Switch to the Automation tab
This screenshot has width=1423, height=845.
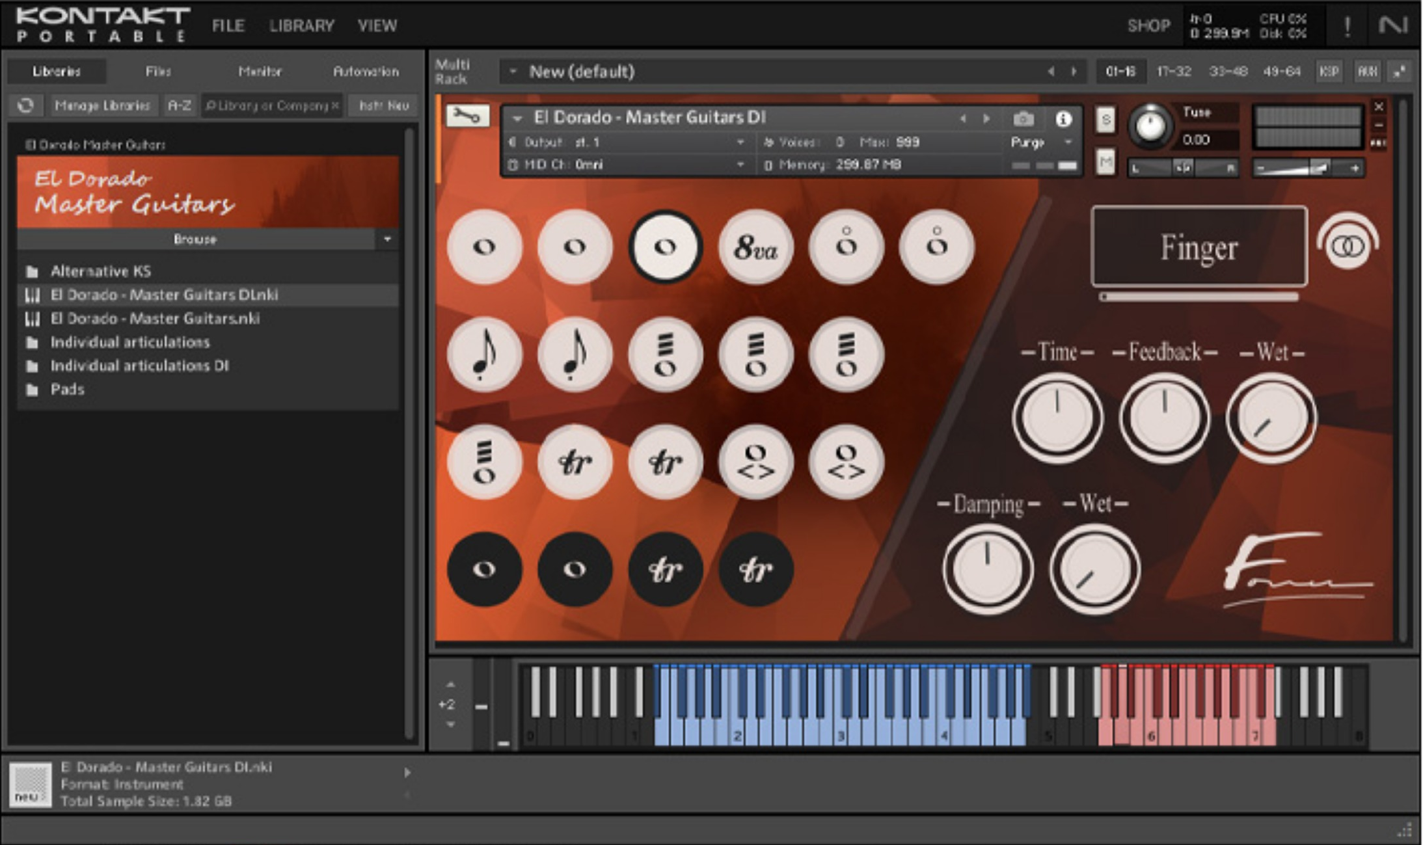click(366, 72)
